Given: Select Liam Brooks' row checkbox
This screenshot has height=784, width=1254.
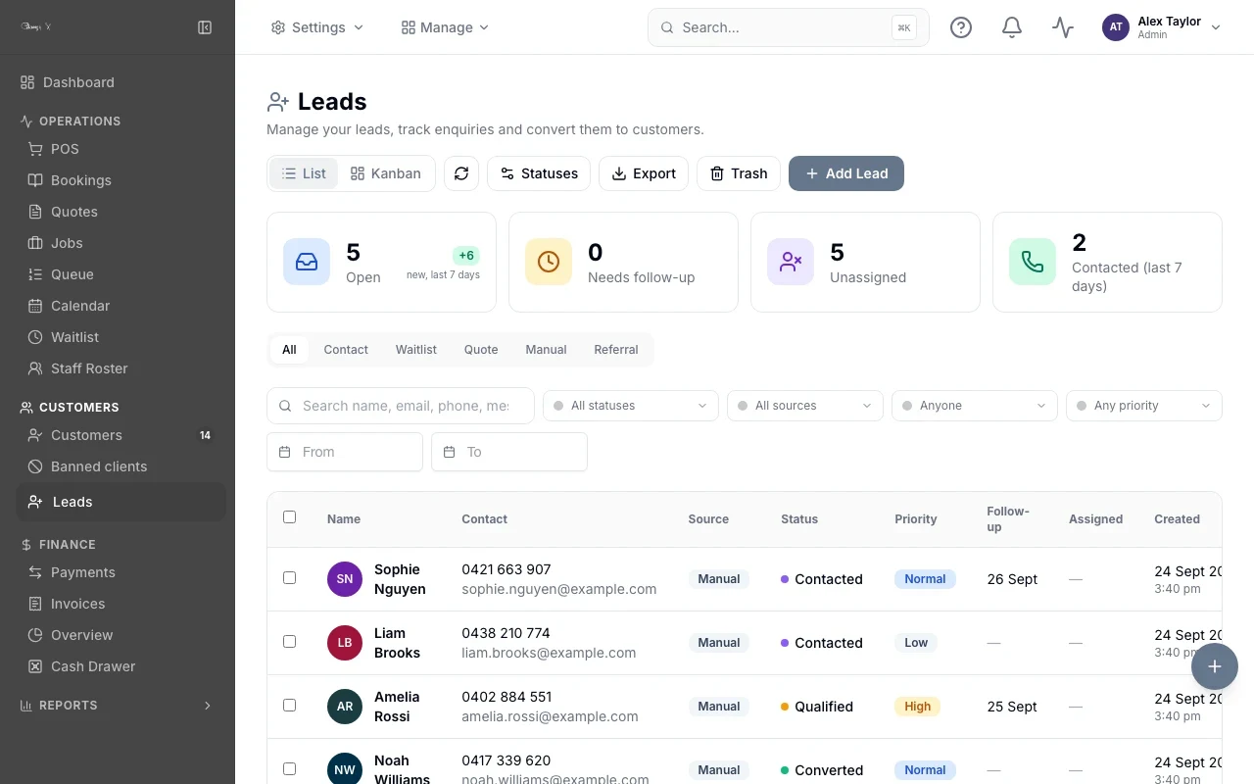Looking at the screenshot, I should 289,642.
